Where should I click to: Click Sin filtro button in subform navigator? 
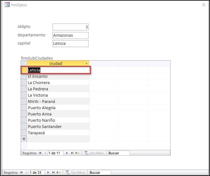[94, 153]
